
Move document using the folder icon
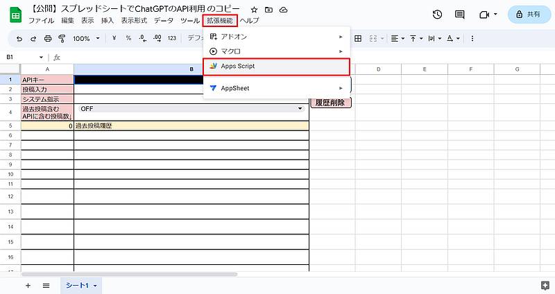(268, 10)
